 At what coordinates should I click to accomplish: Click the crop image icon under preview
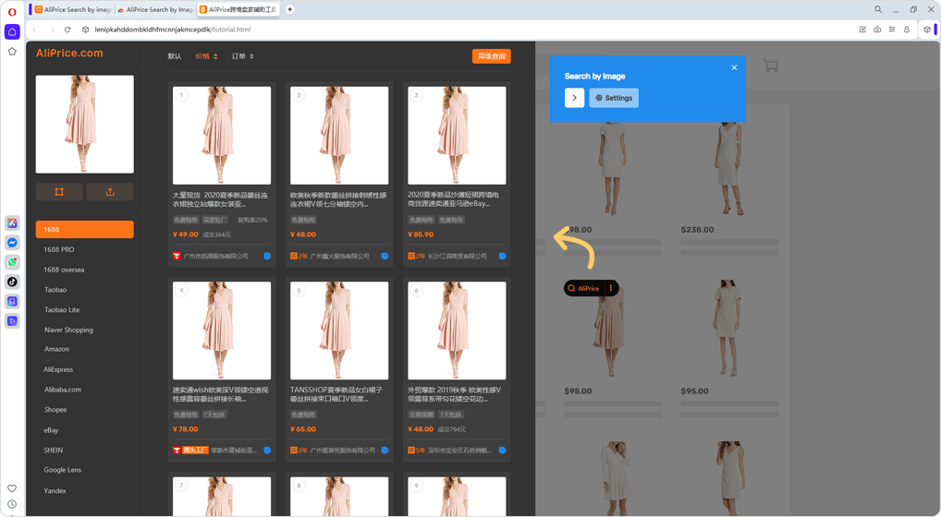59,192
